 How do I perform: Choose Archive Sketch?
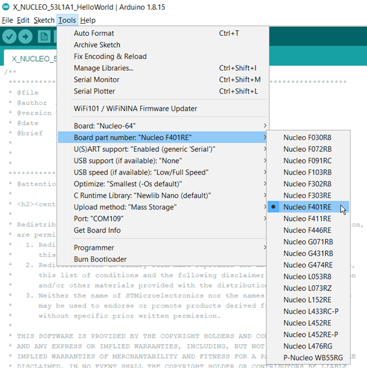[x=162, y=45]
